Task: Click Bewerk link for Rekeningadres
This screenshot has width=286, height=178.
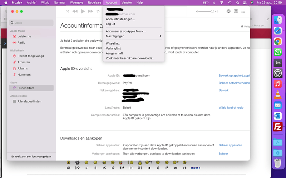Action: 223,90
